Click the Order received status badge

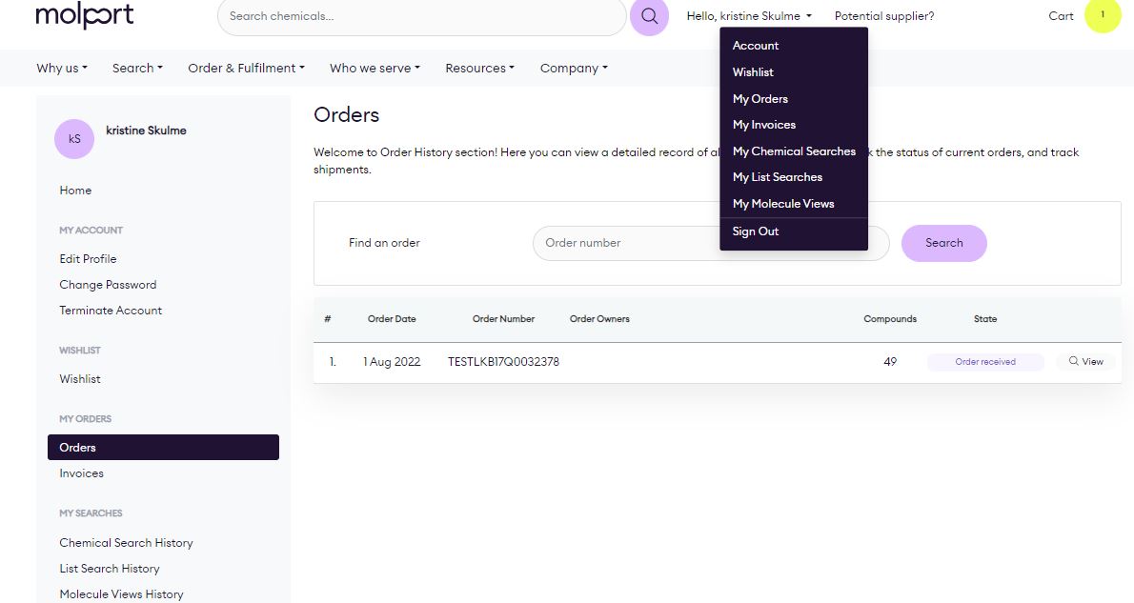(x=985, y=362)
